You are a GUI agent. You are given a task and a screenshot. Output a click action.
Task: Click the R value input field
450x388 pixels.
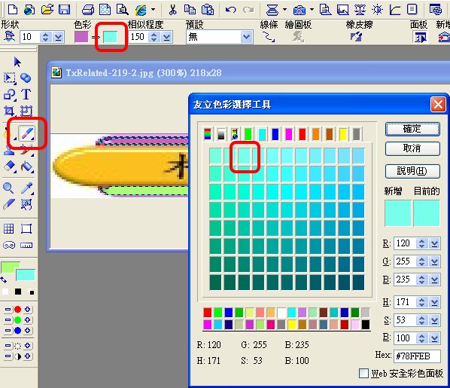[406, 243]
